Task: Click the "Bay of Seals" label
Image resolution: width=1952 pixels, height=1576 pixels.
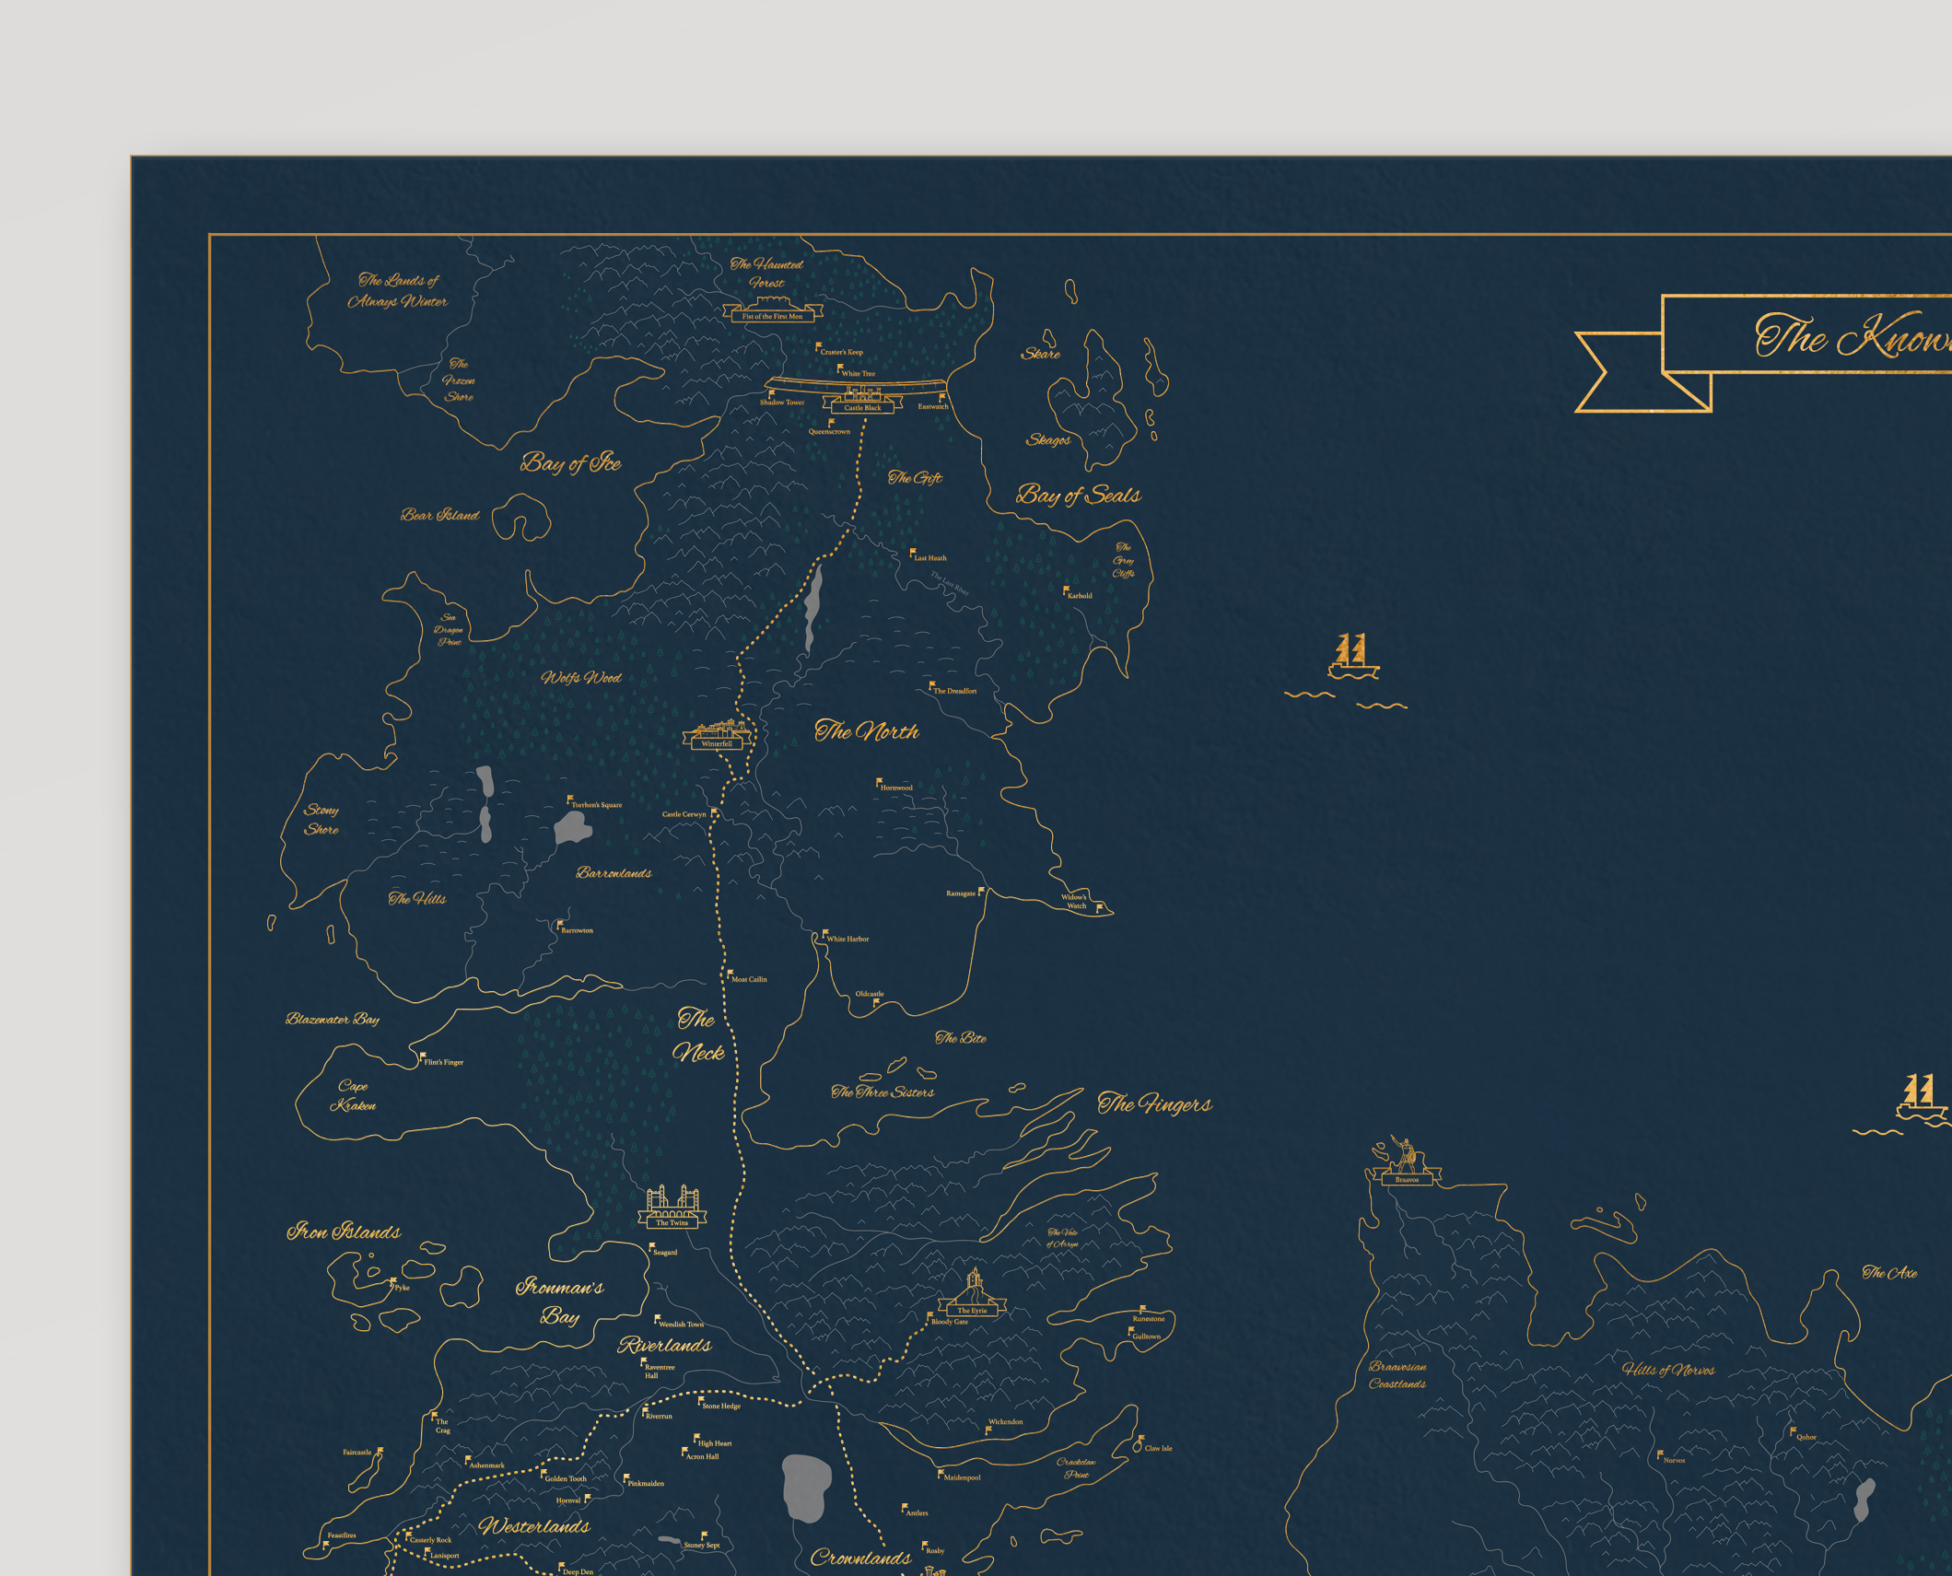Action: coord(1078,496)
